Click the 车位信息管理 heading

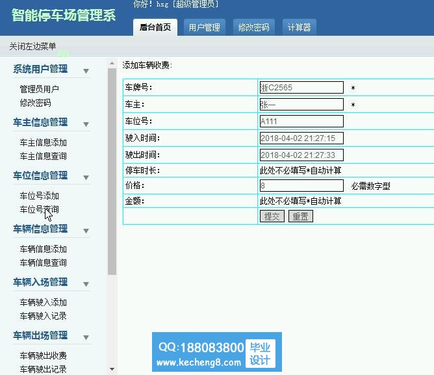(40, 175)
